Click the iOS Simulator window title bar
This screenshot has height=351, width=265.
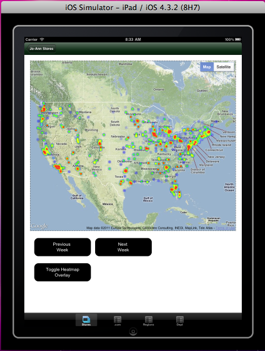[132, 7]
